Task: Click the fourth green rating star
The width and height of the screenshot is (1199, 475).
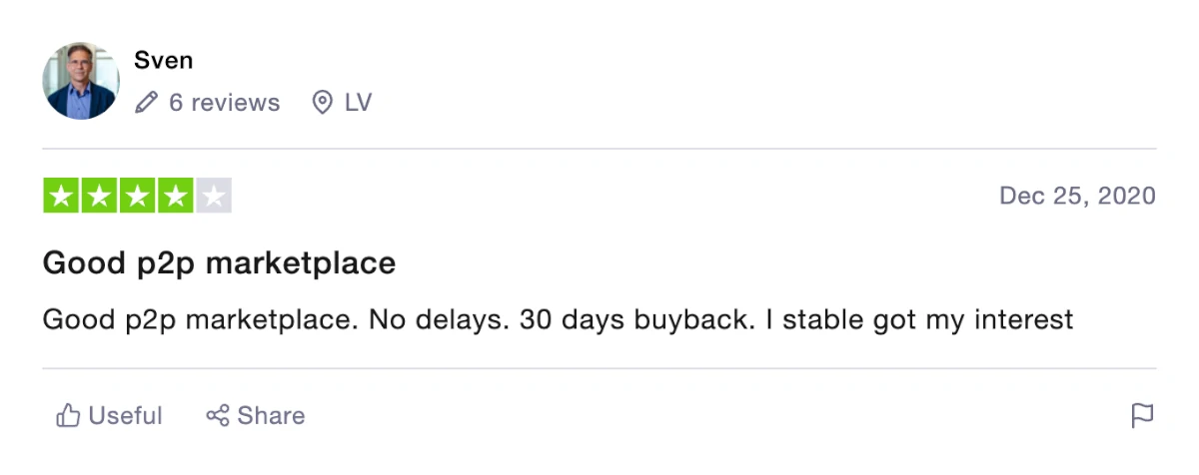Action: point(175,196)
